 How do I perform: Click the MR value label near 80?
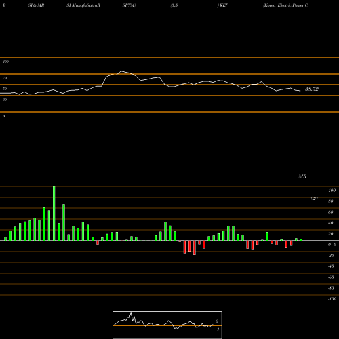(314, 199)
